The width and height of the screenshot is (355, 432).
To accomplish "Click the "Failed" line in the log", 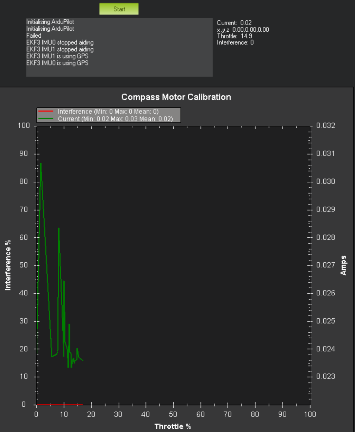I will [x=34, y=36].
